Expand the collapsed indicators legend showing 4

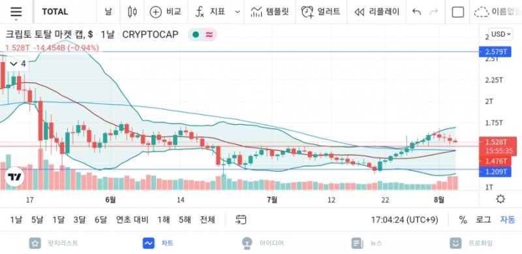18,64
